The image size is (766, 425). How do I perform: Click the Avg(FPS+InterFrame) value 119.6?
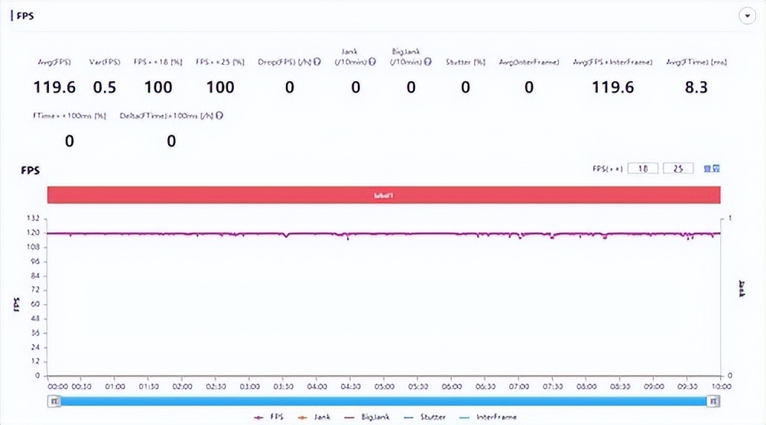pos(612,87)
